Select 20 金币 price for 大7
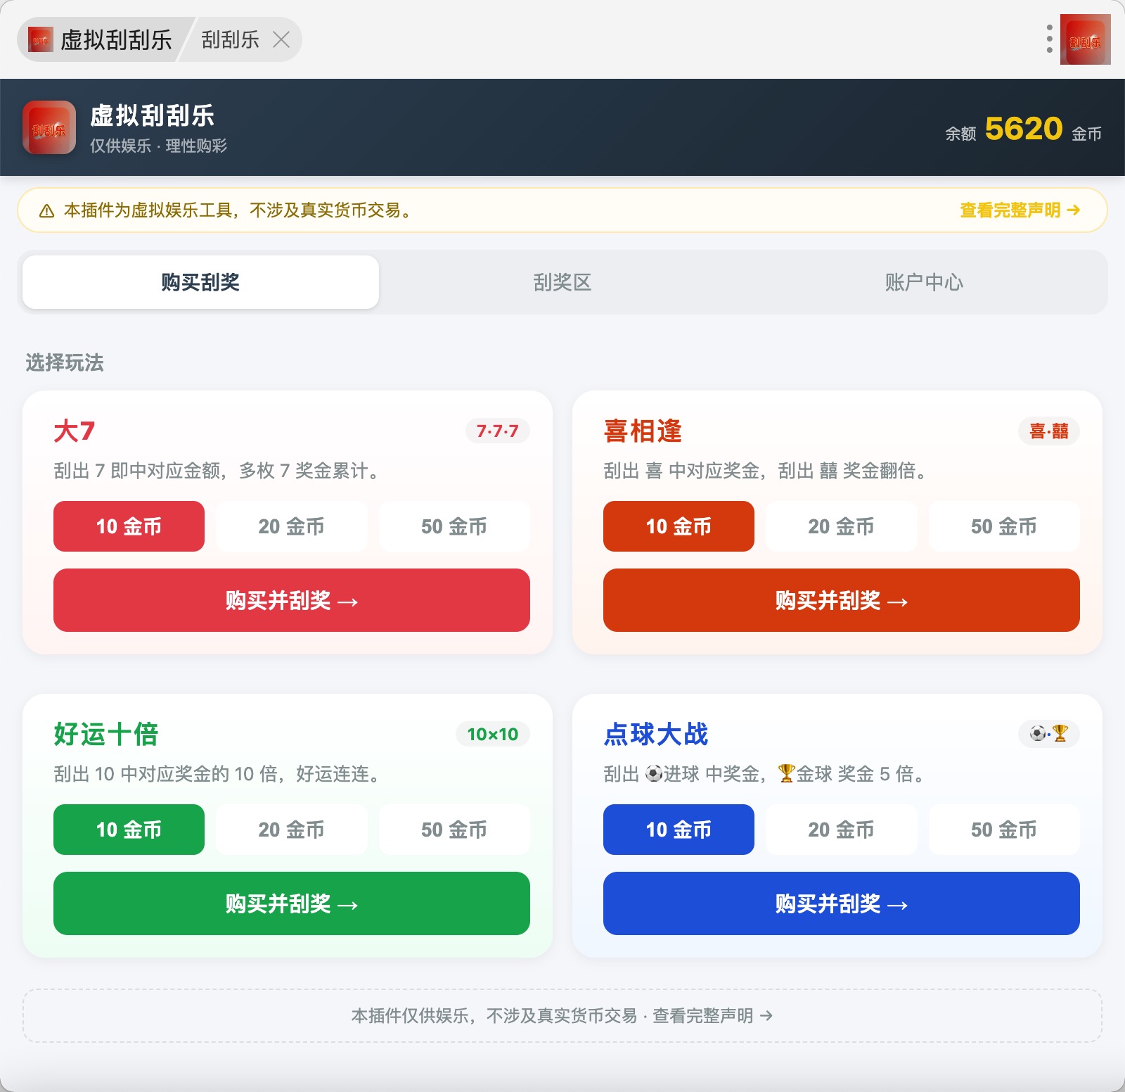Image resolution: width=1125 pixels, height=1092 pixels. tap(291, 526)
